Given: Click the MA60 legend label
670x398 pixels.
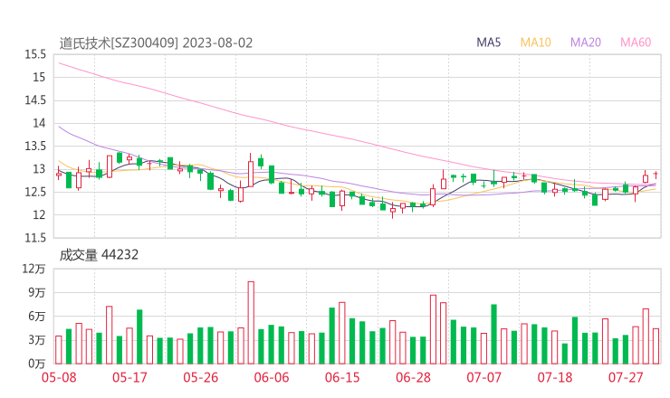Looking at the screenshot, I should pyautogui.click(x=636, y=43).
